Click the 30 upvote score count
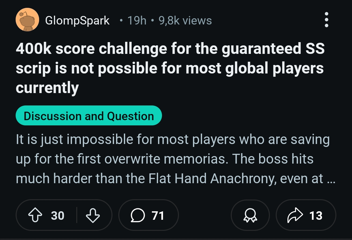Image resolution: width=352 pixels, height=240 pixels. [57, 216]
